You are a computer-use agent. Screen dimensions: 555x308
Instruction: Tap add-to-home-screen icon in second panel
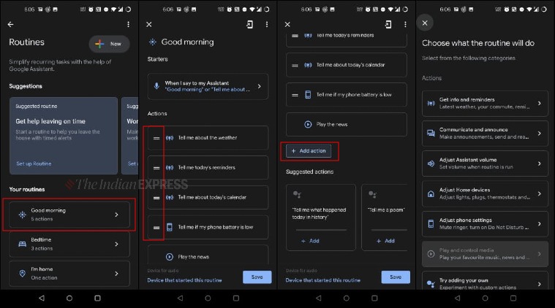[x=249, y=24]
